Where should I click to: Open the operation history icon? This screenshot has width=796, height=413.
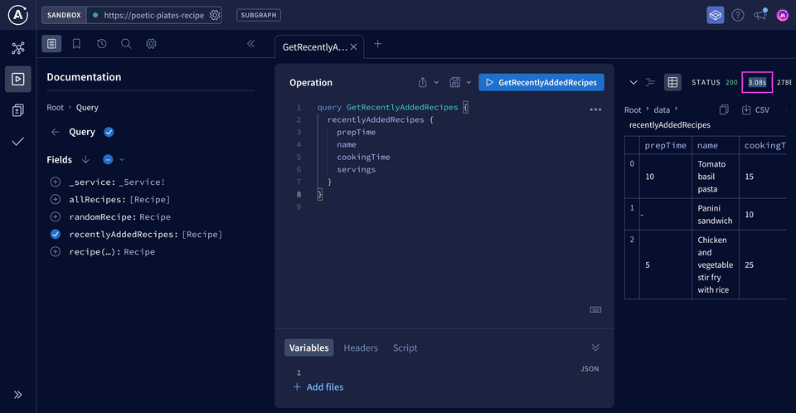pyautogui.click(x=101, y=44)
